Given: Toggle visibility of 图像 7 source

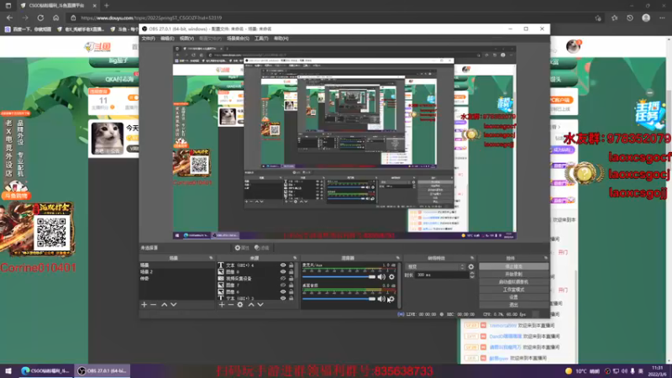Looking at the screenshot, I should [283, 285].
